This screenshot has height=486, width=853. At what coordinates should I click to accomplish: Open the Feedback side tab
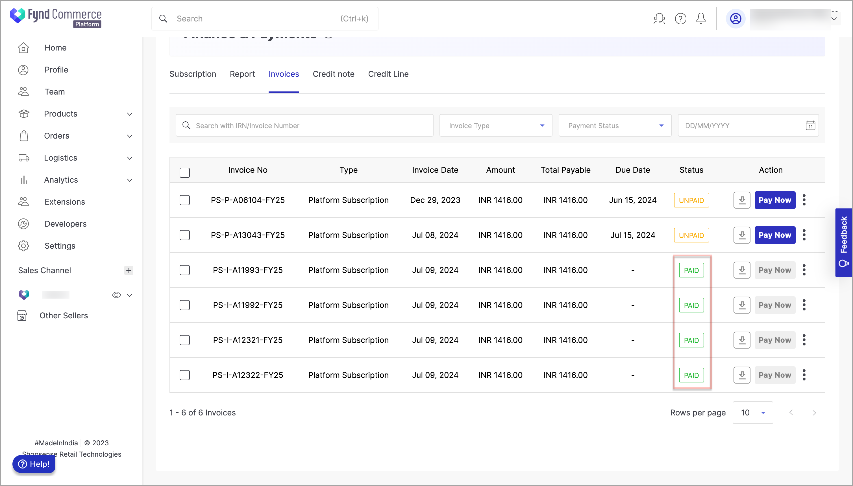(x=844, y=243)
